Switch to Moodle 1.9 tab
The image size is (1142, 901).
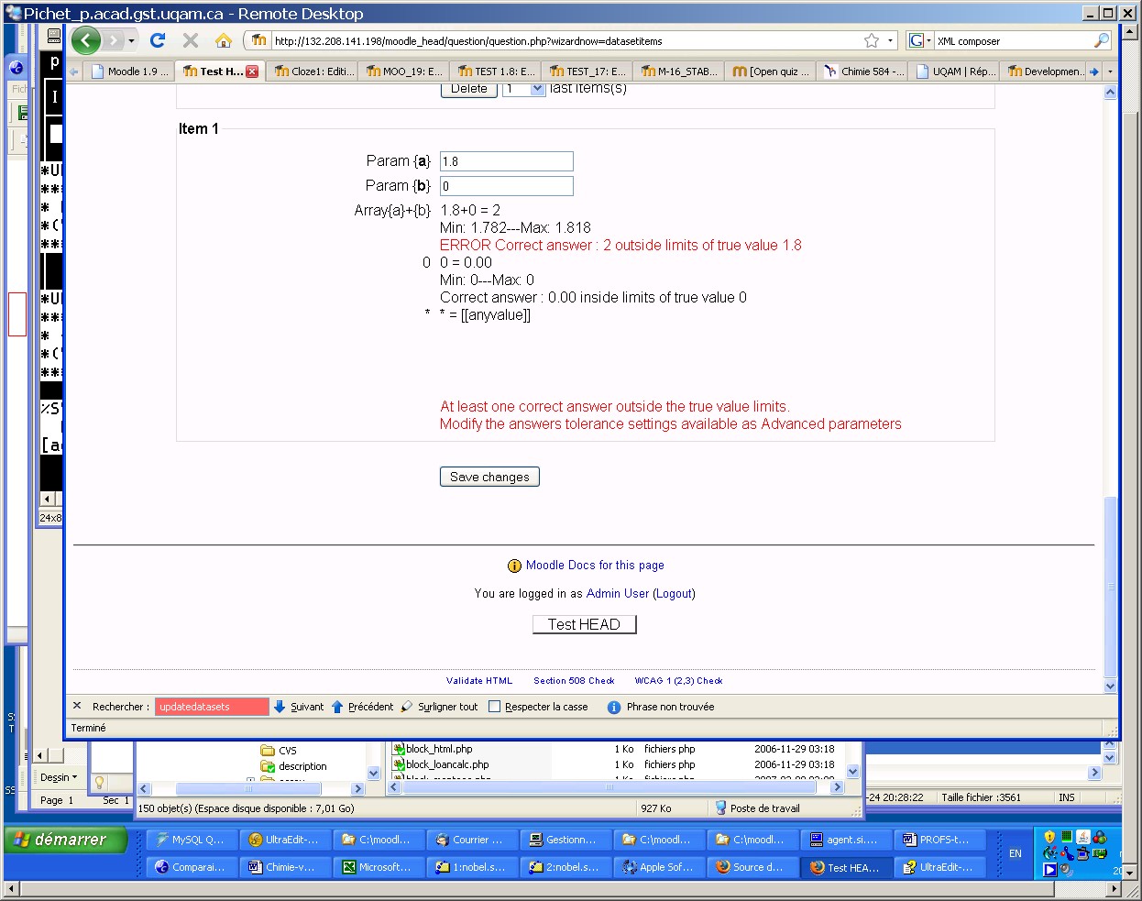coord(129,71)
